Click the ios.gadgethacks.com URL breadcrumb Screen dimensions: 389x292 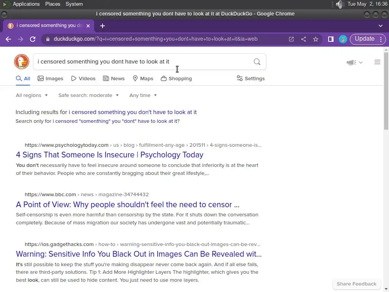tap(142, 244)
